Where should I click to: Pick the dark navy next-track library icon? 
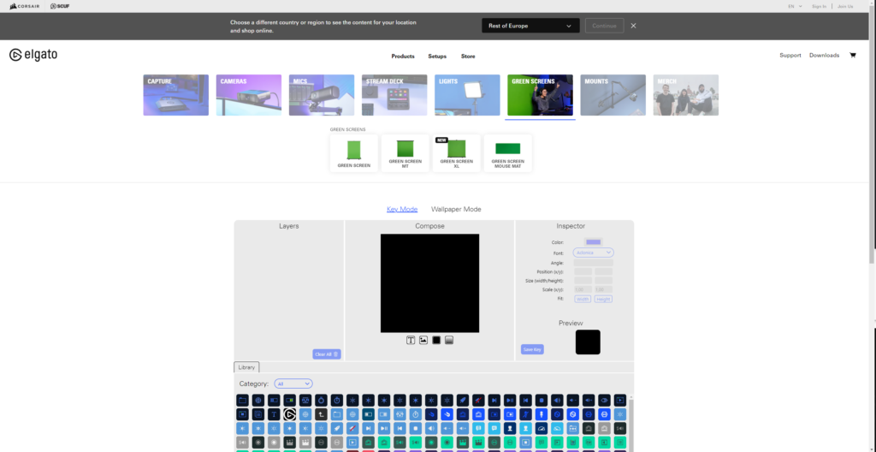point(494,400)
